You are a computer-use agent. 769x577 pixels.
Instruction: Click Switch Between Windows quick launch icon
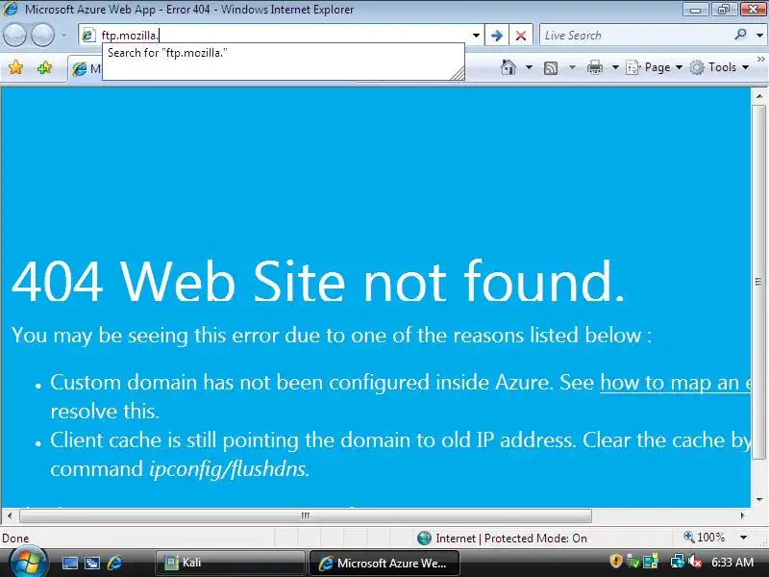pyautogui.click(x=92, y=563)
